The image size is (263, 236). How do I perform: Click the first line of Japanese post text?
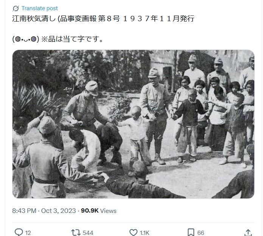click(x=103, y=19)
